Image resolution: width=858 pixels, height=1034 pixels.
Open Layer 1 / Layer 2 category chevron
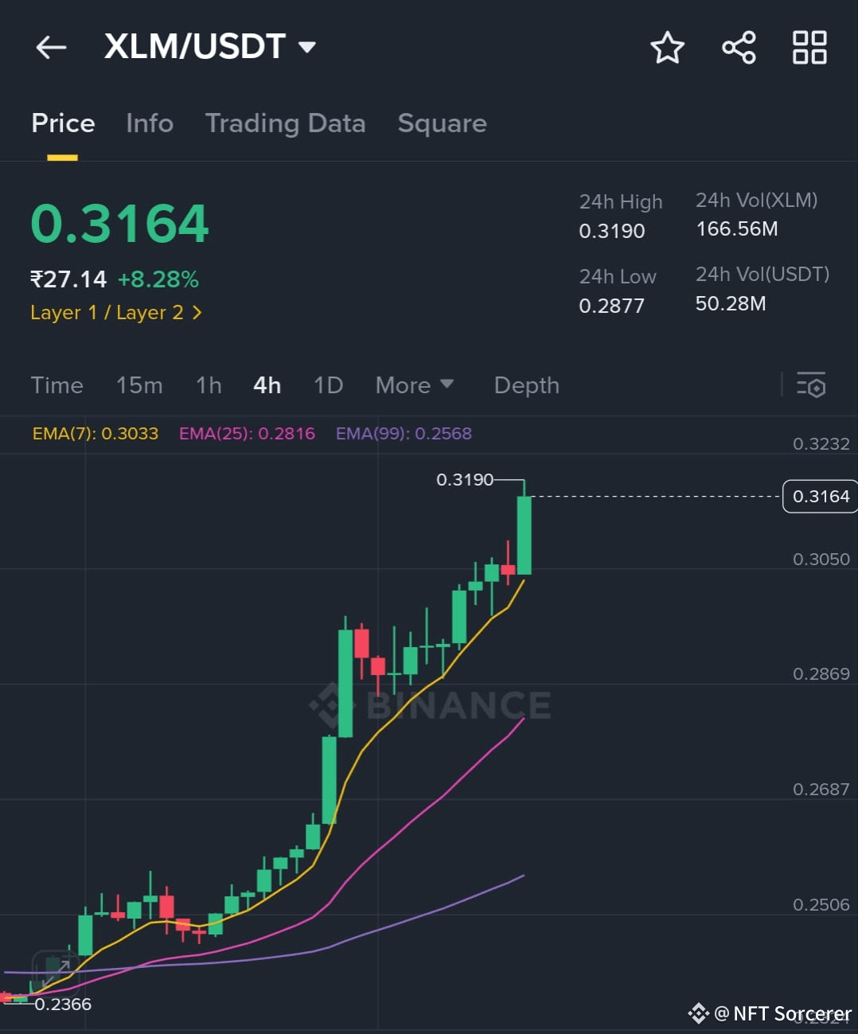tap(197, 313)
